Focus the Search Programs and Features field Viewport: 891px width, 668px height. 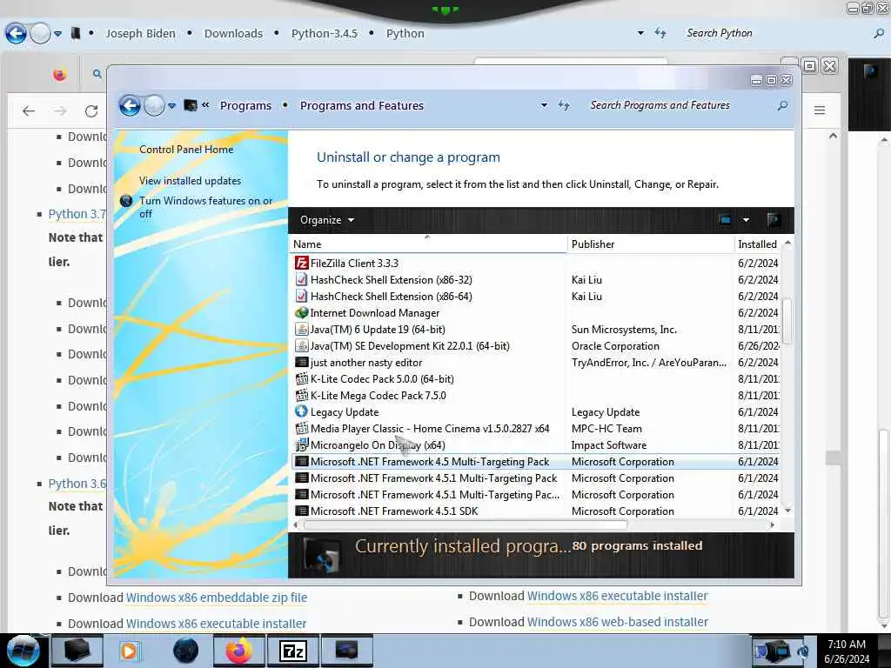(x=679, y=105)
